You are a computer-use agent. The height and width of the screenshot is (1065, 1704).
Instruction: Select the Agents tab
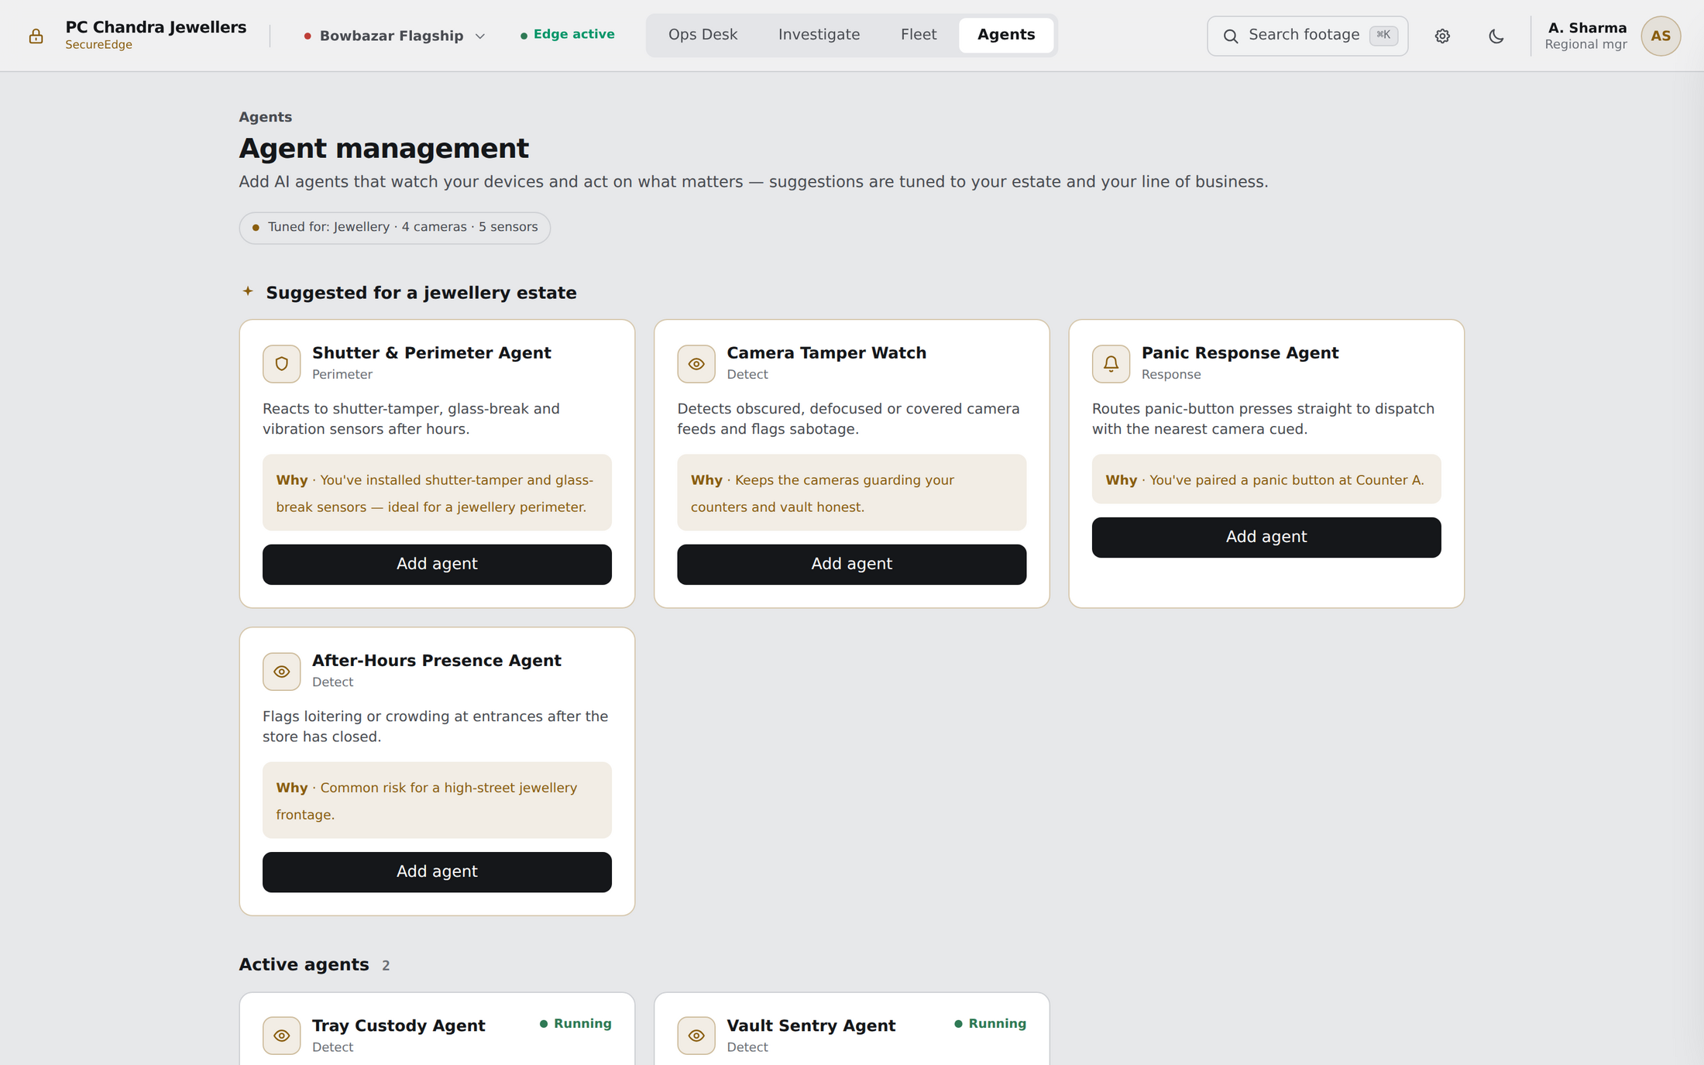[1006, 35]
